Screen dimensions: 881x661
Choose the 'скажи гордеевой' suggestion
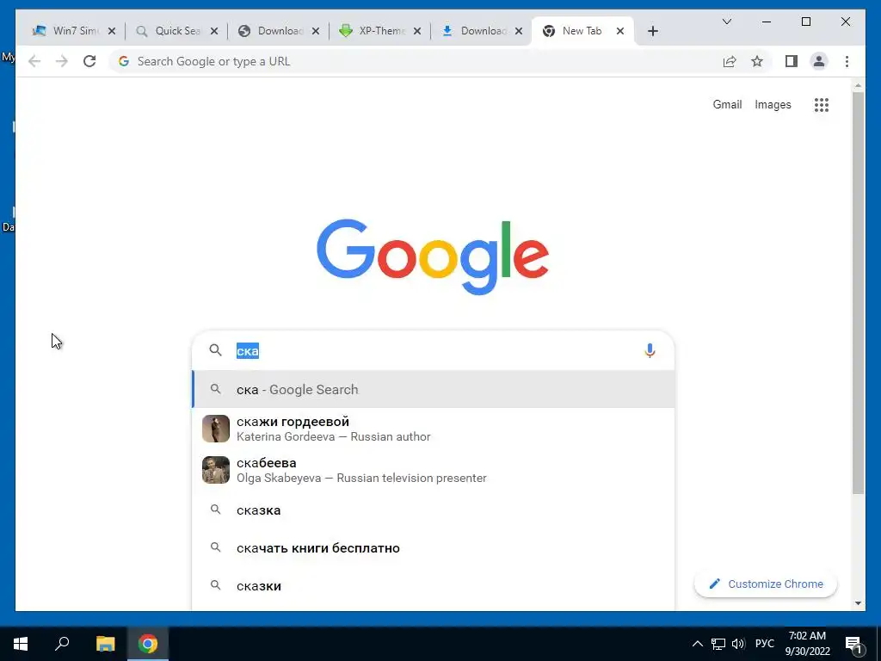[x=433, y=429]
